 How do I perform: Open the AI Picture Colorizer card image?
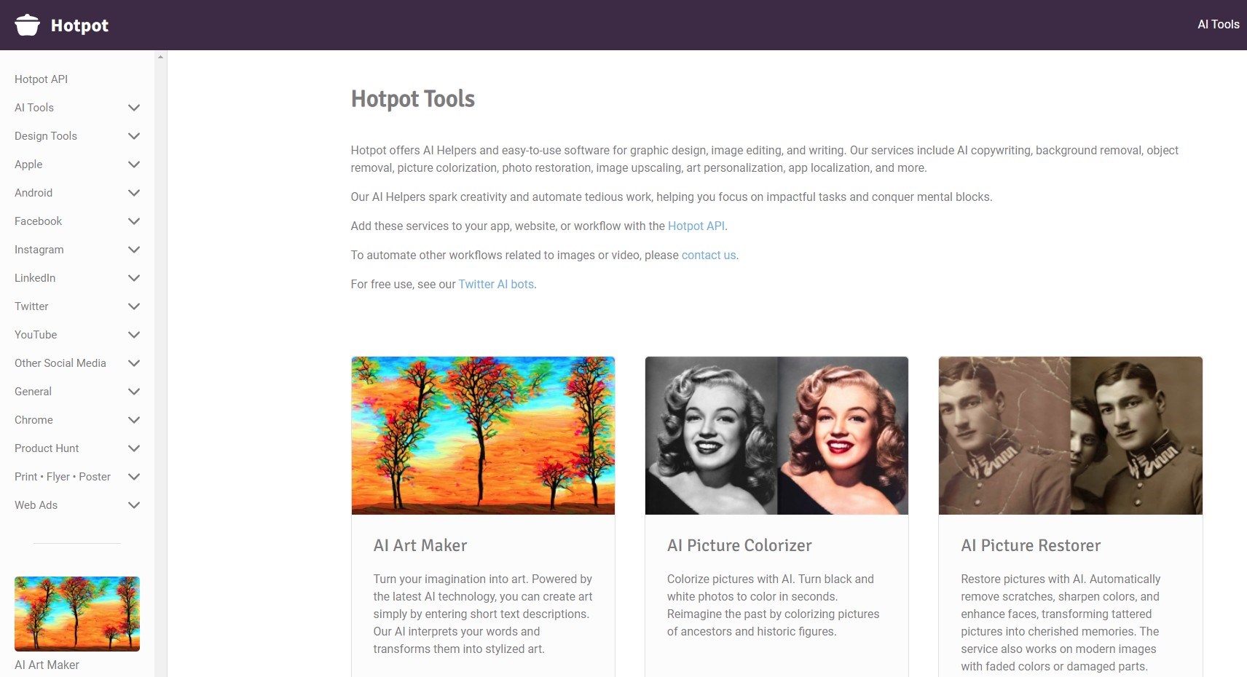[776, 435]
